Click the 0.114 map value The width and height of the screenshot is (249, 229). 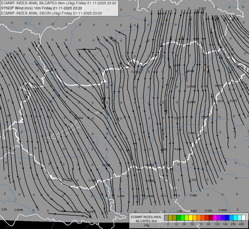[x=164, y=196]
